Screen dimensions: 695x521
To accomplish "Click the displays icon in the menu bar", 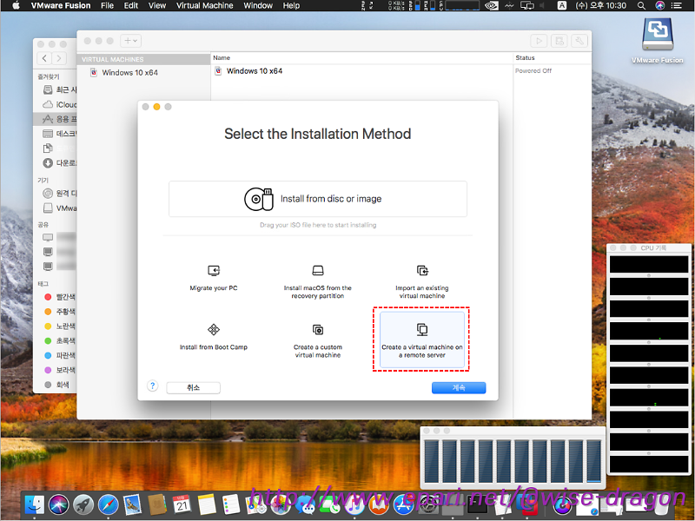I will click(x=527, y=6).
